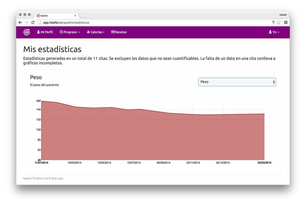Click the browser forward arrow
The width and height of the screenshot is (305, 199).
pos(26,22)
